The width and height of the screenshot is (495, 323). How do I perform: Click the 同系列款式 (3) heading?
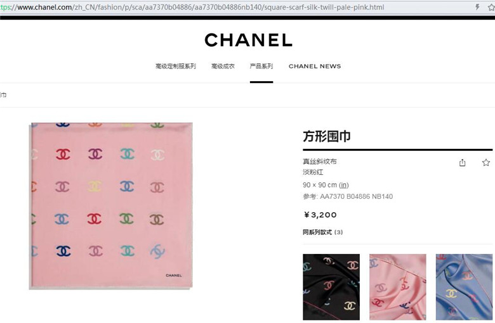pos(322,232)
